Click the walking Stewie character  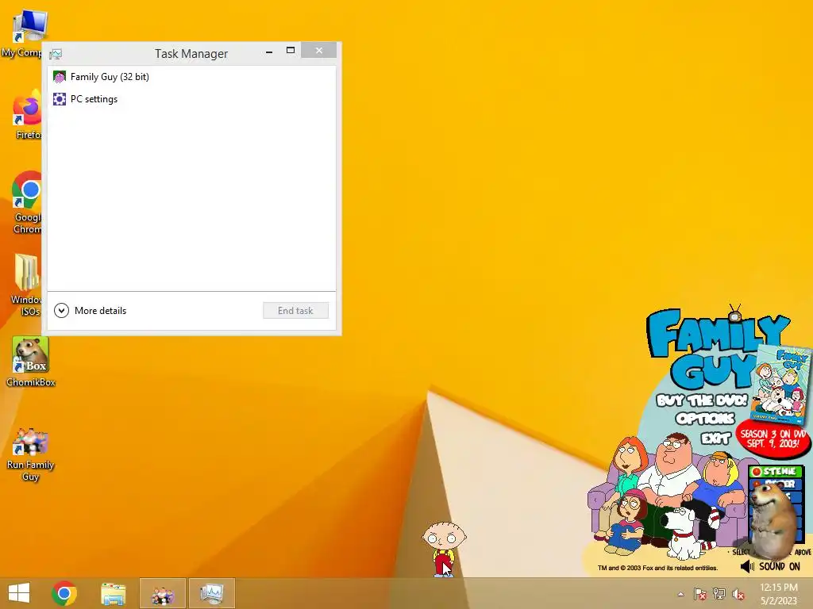click(444, 549)
